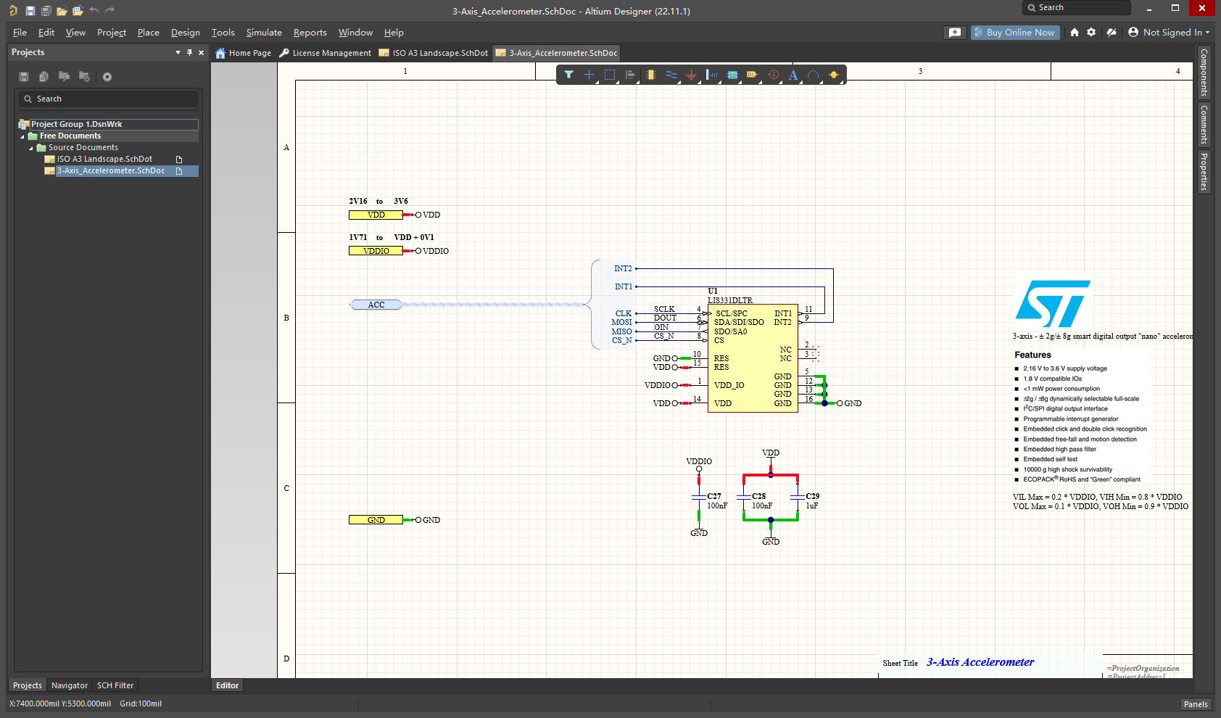Click the Projects panel save icon

[24, 77]
